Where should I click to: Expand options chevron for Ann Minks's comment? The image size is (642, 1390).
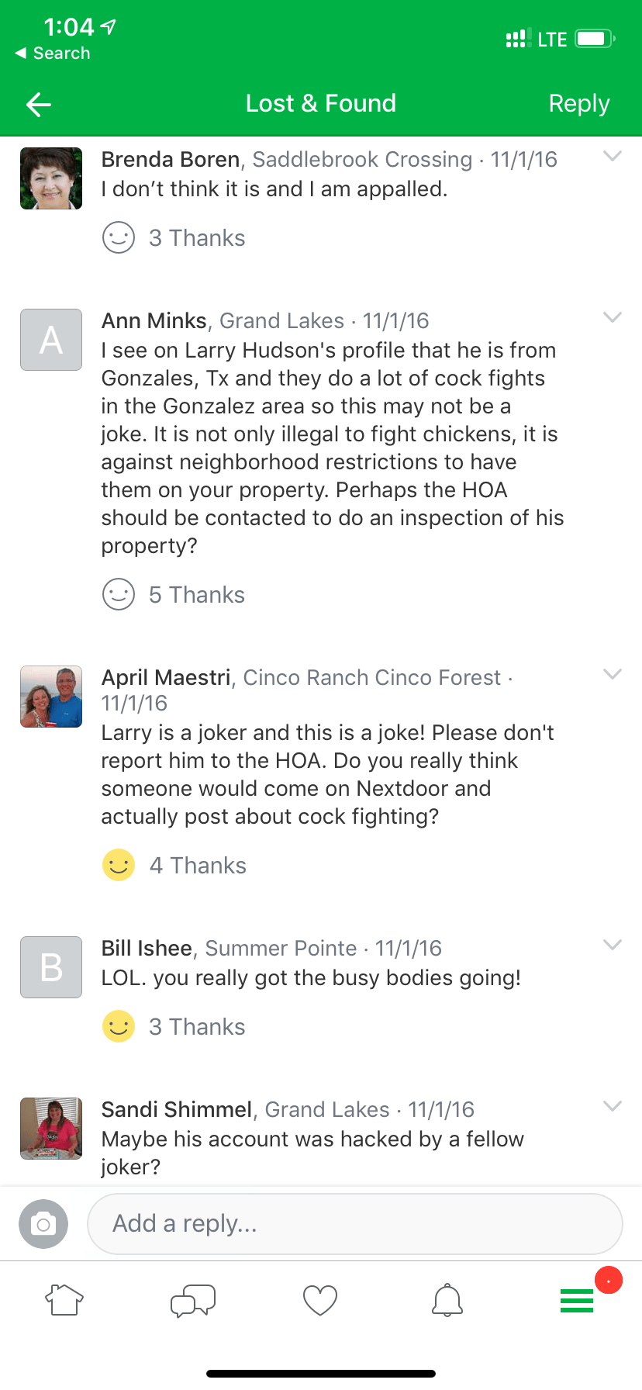[613, 317]
